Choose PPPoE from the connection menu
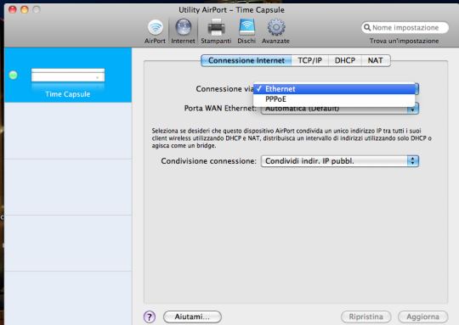This screenshot has width=459, height=325. tap(334, 99)
